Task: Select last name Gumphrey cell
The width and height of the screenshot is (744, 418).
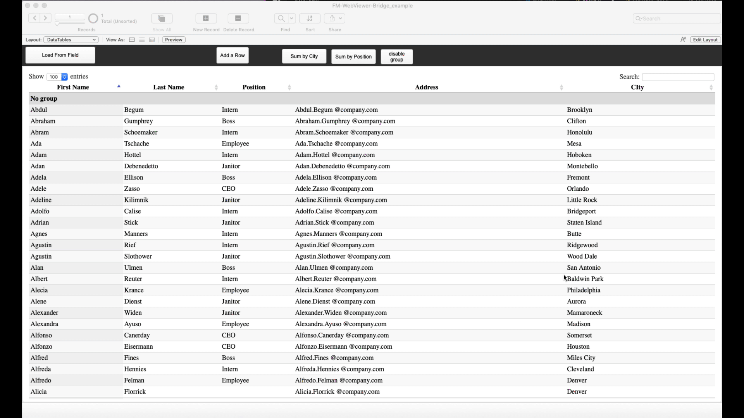Action: [171, 121]
